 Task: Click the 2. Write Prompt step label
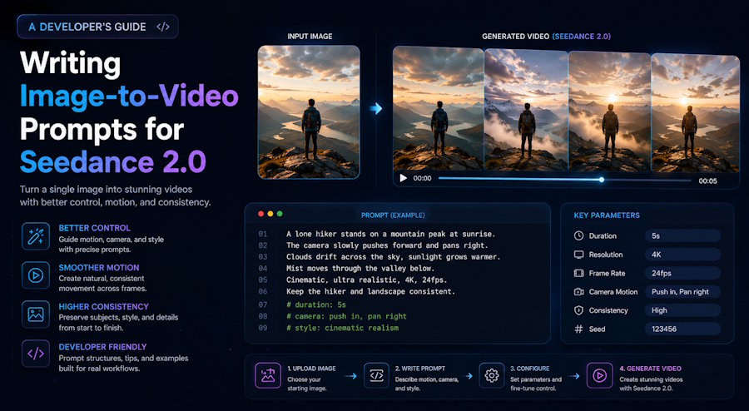point(420,369)
